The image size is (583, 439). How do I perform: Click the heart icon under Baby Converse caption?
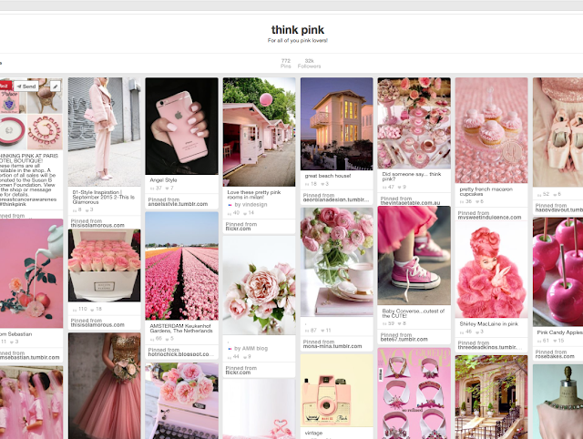[400, 323]
